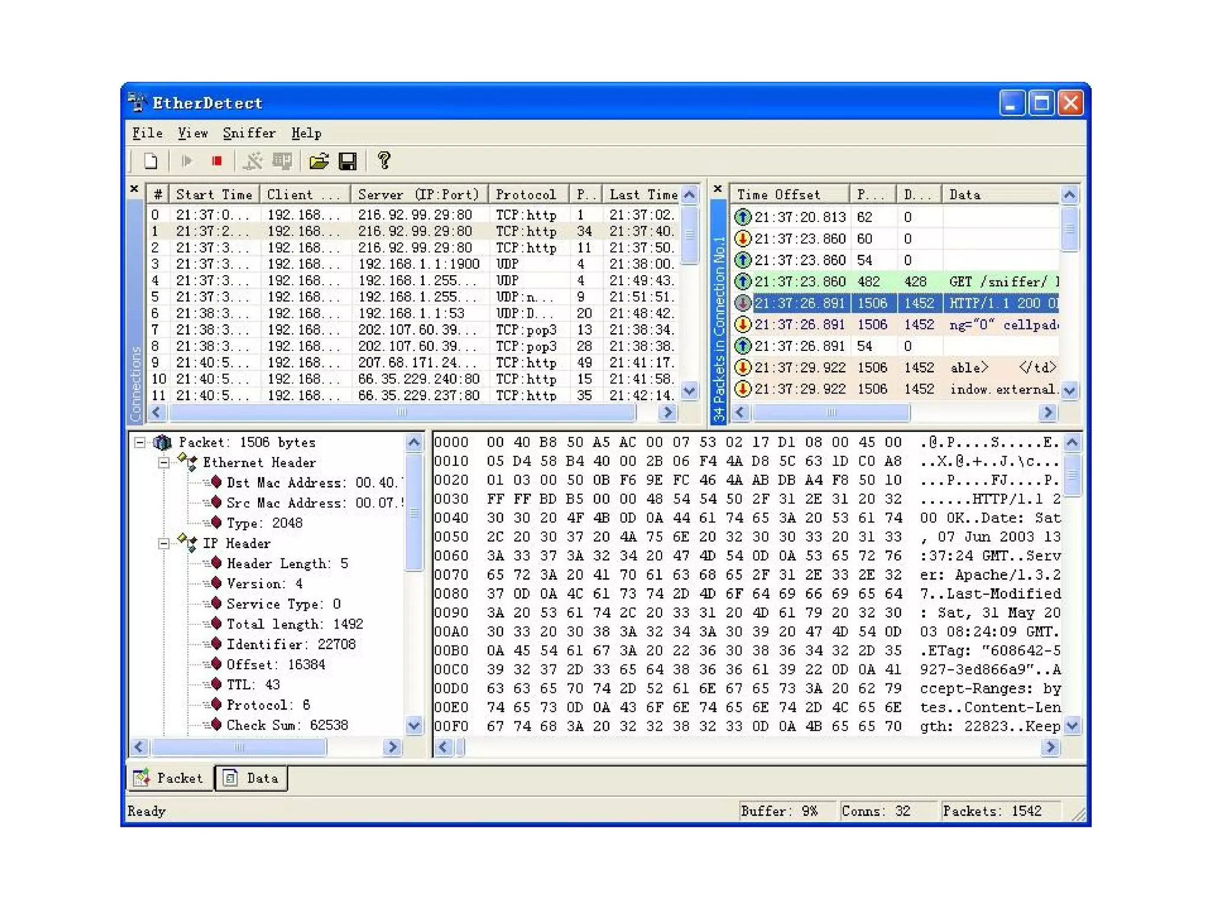
Task: Click the grayed filter settings toolbar icon
Action: 253,161
